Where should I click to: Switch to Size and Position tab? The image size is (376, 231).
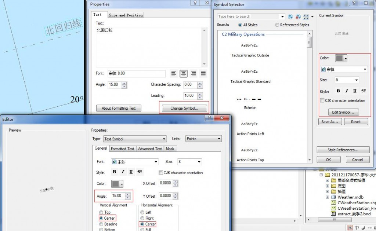tap(126, 15)
